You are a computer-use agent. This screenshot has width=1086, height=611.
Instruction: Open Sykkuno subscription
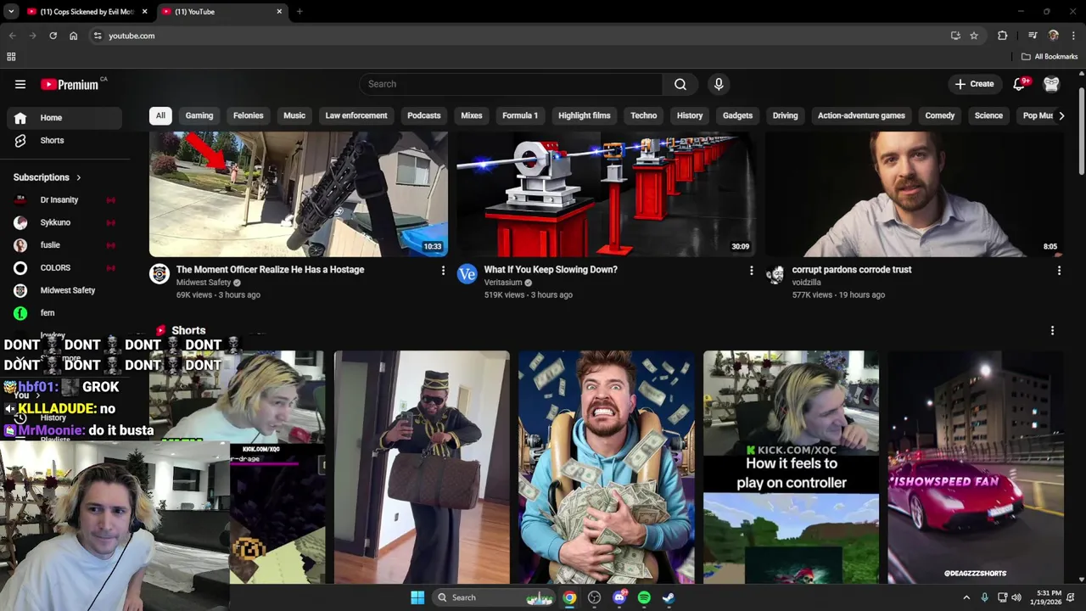[x=64, y=222]
